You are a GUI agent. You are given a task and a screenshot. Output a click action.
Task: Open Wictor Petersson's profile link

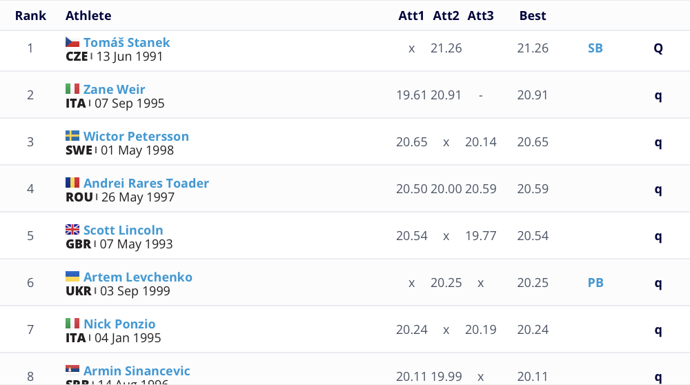(x=136, y=136)
